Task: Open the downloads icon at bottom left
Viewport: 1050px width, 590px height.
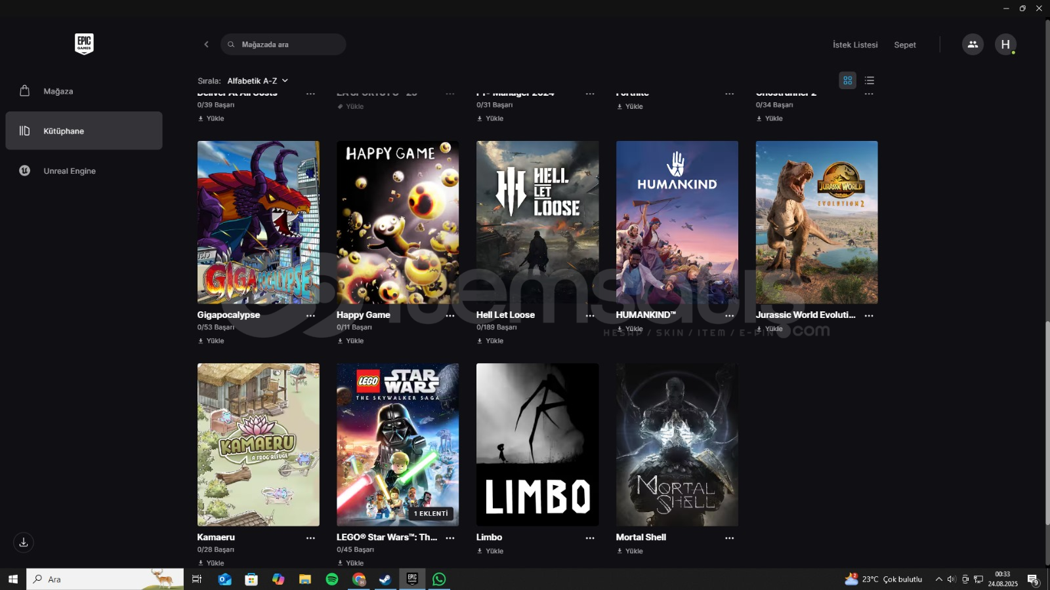Action: click(x=24, y=542)
